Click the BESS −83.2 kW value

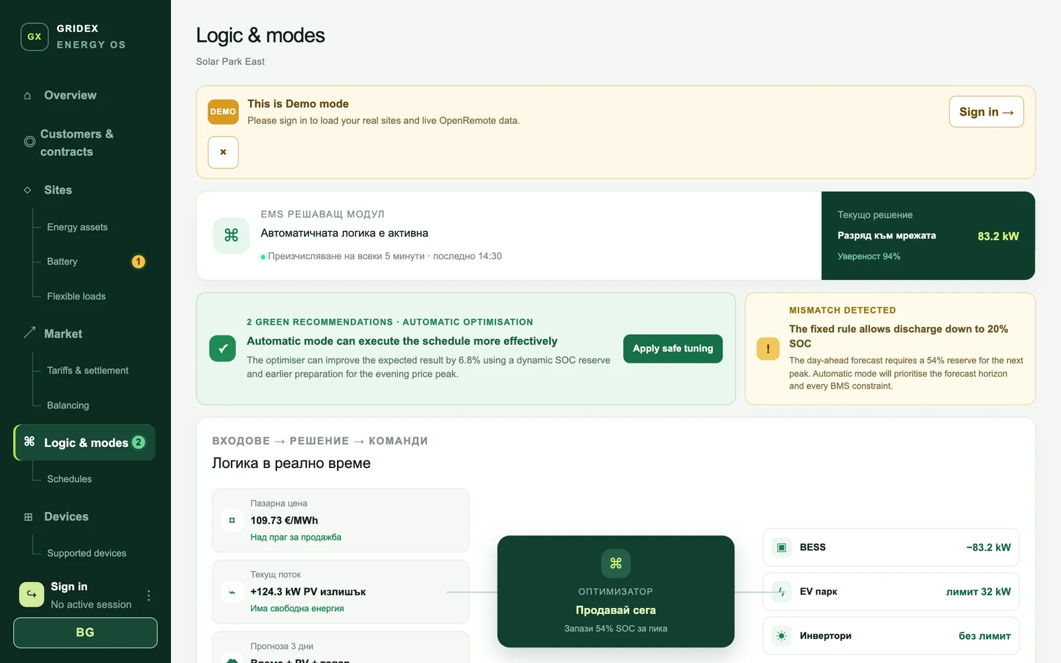pos(988,548)
